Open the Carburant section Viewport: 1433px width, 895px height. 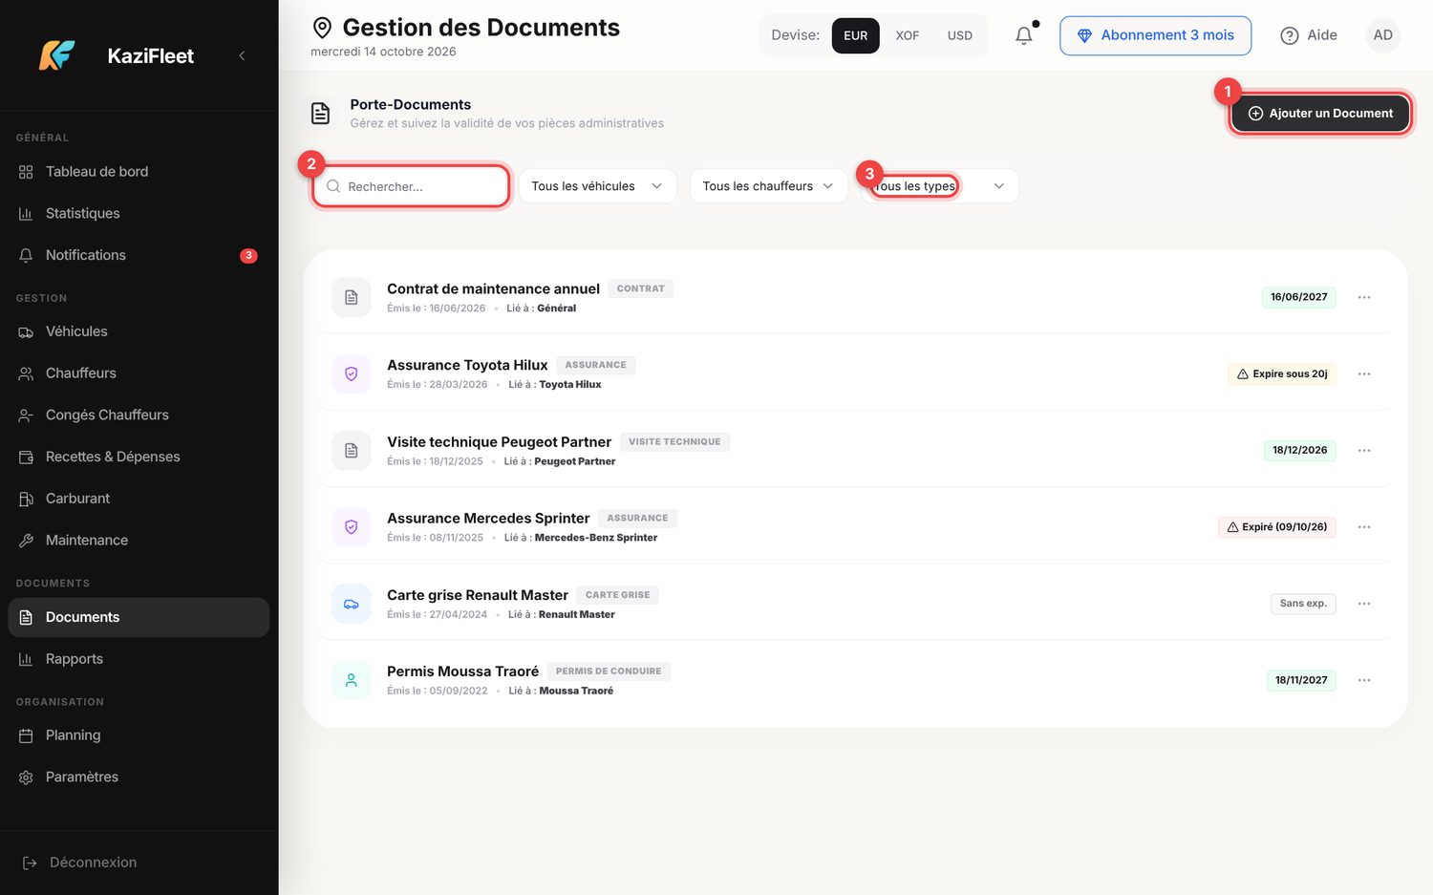[139, 499]
